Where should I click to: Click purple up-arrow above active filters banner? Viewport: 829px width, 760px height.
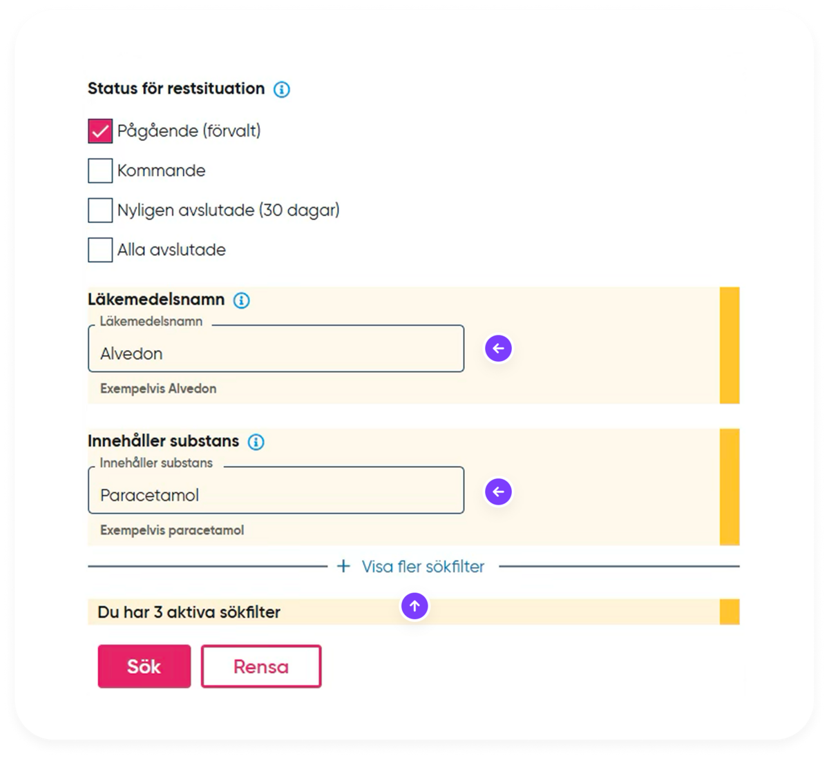(x=414, y=606)
